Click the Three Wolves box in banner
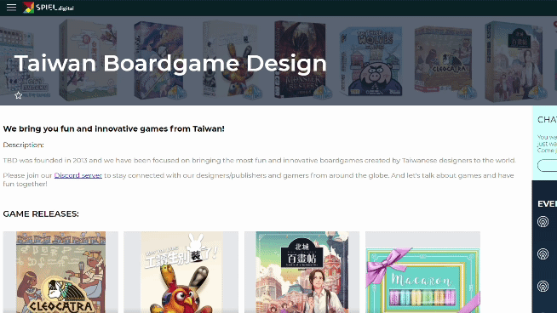The height and width of the screenshot is (313, 557). click(x=371, y=61)
